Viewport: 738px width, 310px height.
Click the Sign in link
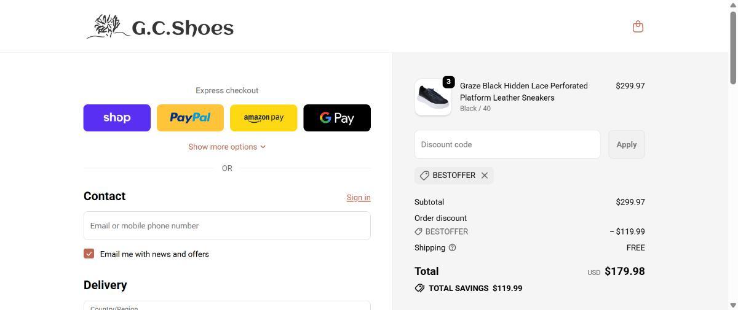tap(358, 198)
